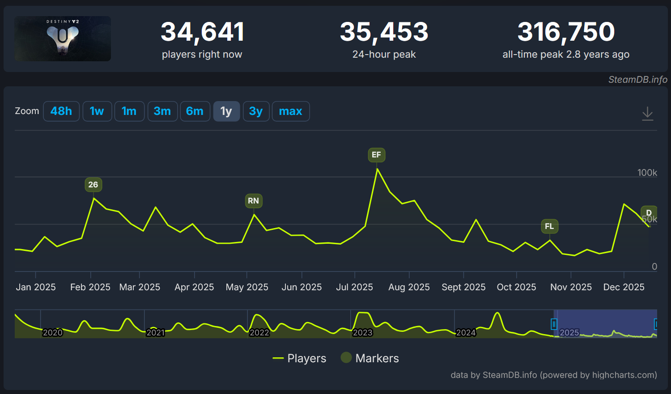The width and height of the screenshot is (671, 394).
Task: Grab the navigator left range handle
Action: 554,324
